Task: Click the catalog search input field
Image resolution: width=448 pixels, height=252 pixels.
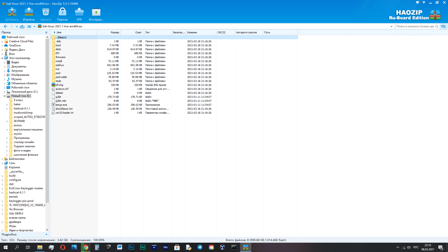Action: tap(415, 26)
